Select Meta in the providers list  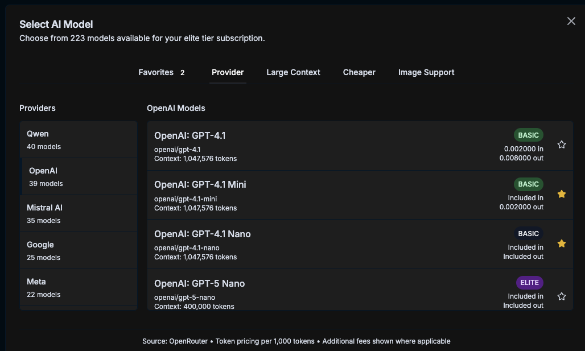[79, 288]
